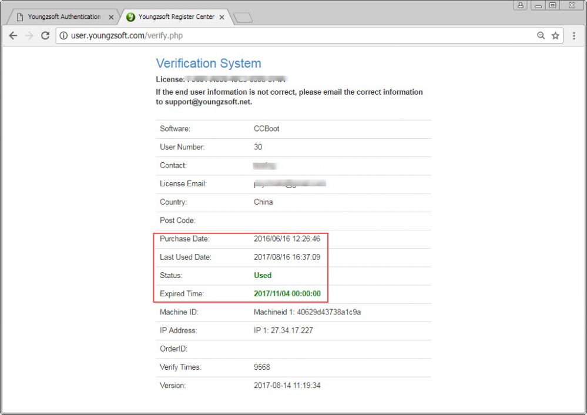Click the Verification System heading
587x415 pixels.
pos(209,63)
